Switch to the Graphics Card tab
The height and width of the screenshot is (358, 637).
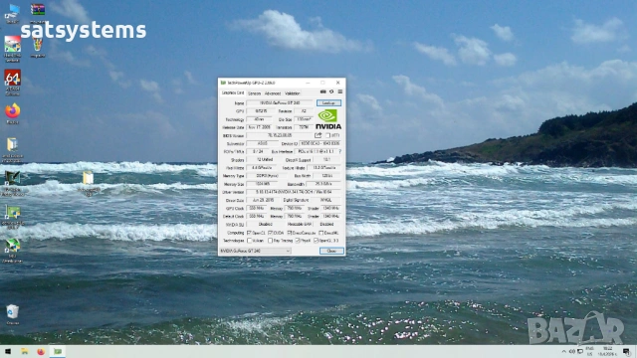pyautogui.click(x=233, y=92)
